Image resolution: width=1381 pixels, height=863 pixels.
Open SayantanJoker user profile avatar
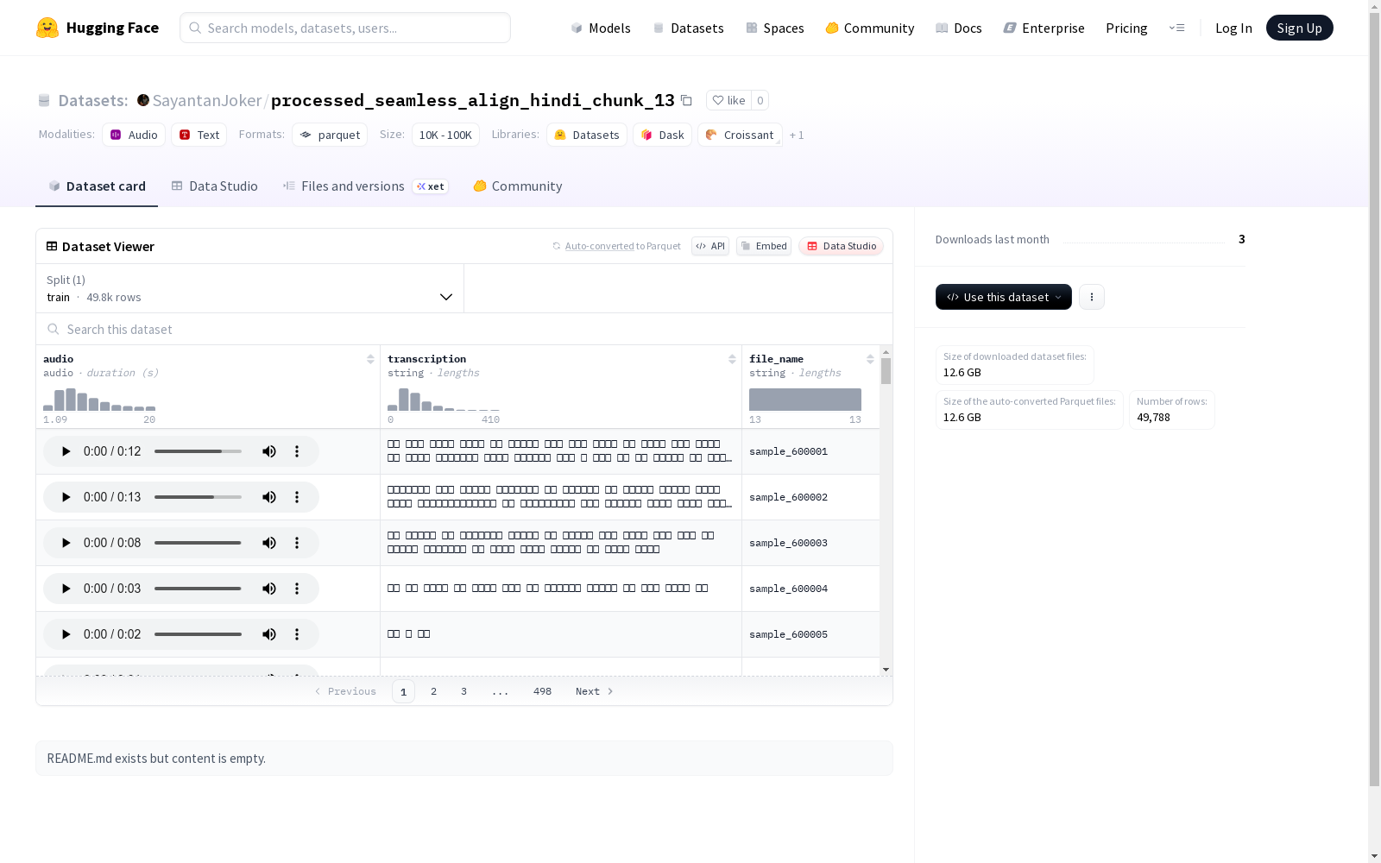pyautogui.click(x=143, y=100)
